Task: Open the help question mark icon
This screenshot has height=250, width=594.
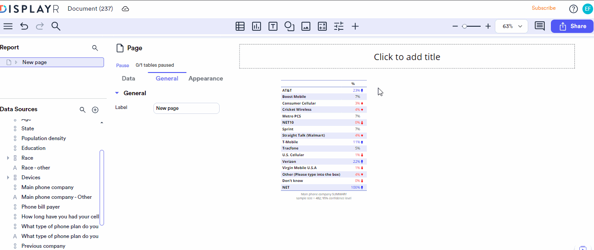Action: (574, 8)
